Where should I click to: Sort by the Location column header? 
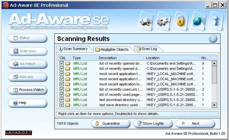tap(172, 58)
